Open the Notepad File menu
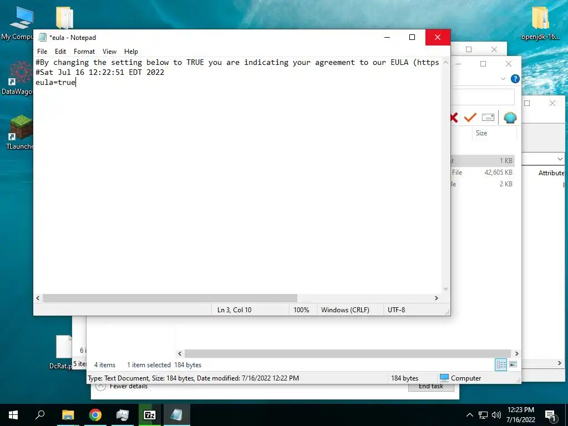Screen dimensions: 568x426 click(42, 52)
